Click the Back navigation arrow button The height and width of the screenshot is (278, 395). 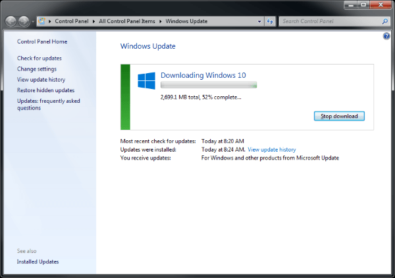[11, 22]
